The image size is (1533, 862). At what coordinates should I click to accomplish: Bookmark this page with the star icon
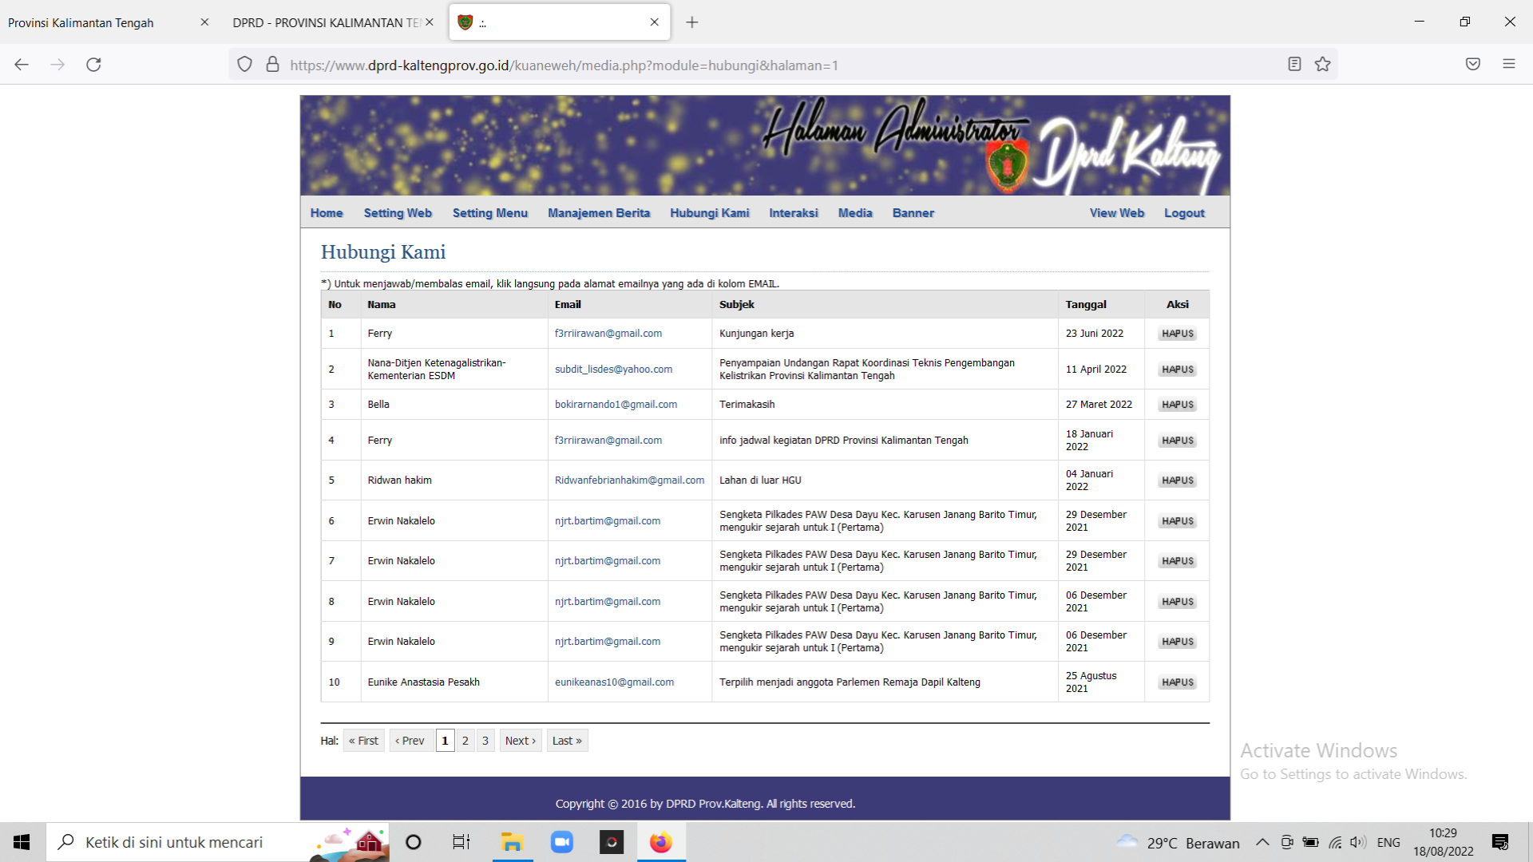(1323, 65)
